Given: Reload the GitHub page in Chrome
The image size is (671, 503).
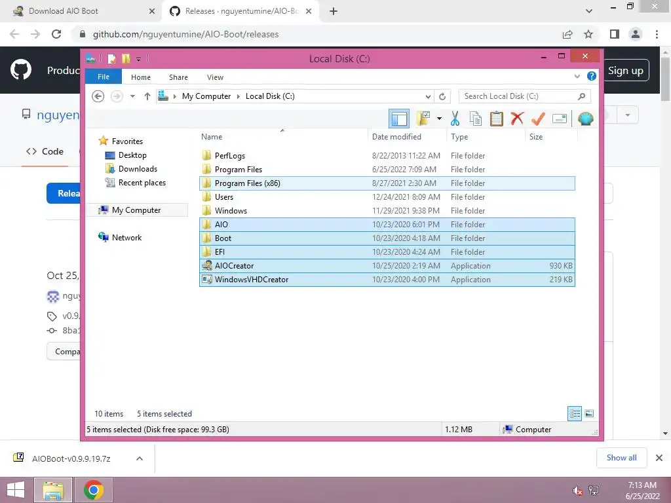Looking at the screenshot, I should tap(56, 34).
